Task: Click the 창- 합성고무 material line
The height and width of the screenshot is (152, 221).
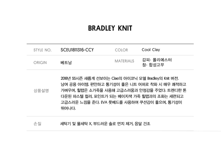Action: pos(153,65)
